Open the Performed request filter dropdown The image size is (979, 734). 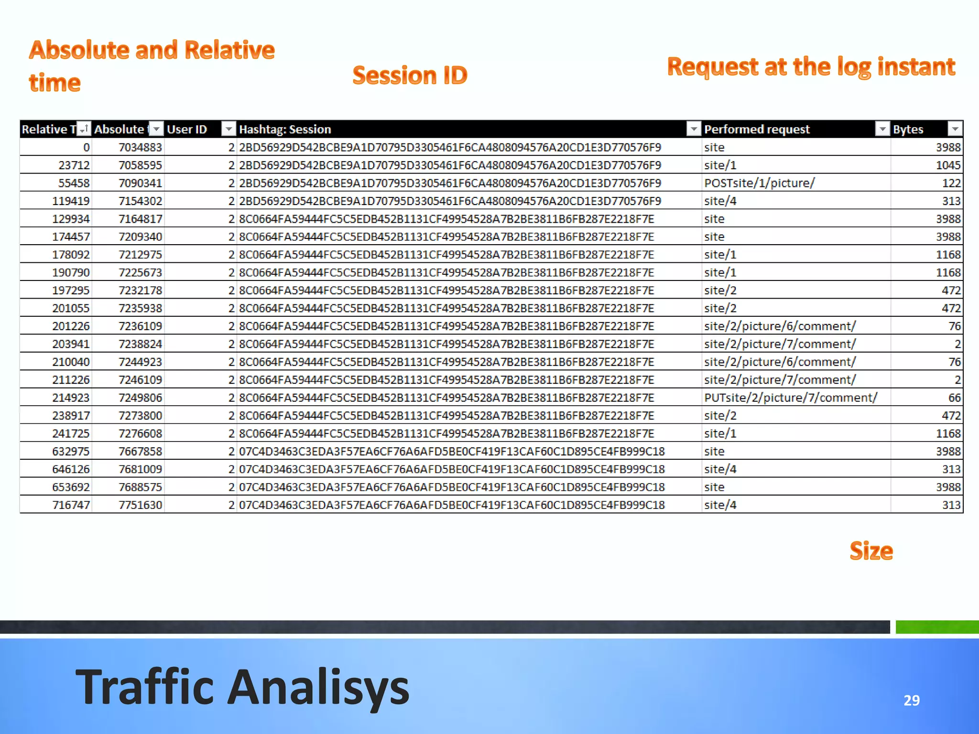click(x=882, y=129)
